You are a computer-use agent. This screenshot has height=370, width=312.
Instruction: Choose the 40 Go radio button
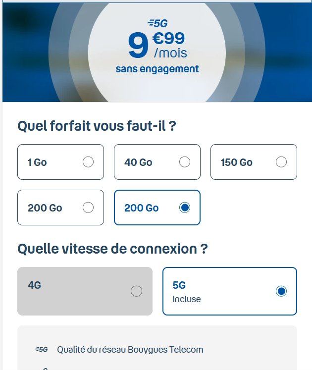coord(185,162)
